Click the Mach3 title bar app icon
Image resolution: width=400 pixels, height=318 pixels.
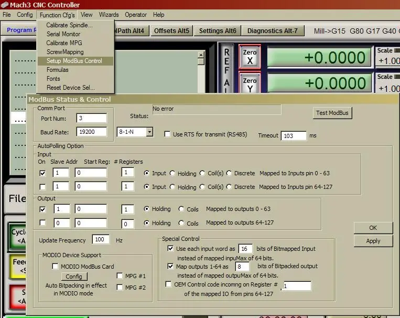tap(5, 5)
